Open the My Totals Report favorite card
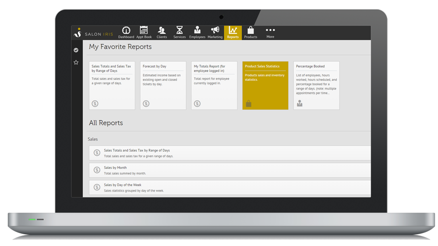Screen dimensions: 438x246 click(x=214, y=86)
